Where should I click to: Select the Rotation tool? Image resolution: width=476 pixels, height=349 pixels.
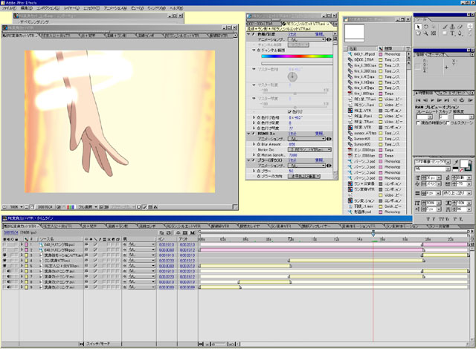tap(426, 27)
